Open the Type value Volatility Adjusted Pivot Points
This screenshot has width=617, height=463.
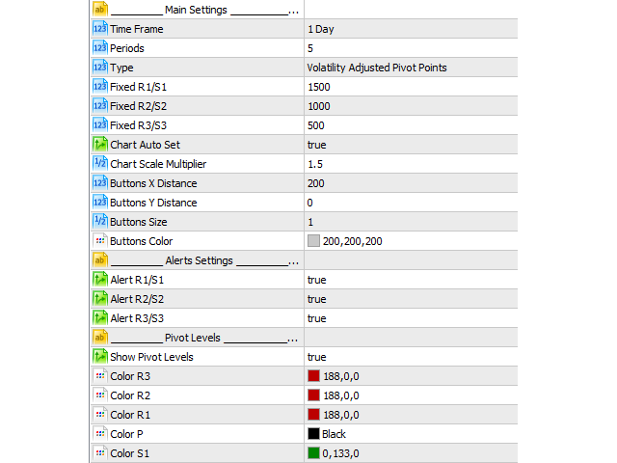377,68
